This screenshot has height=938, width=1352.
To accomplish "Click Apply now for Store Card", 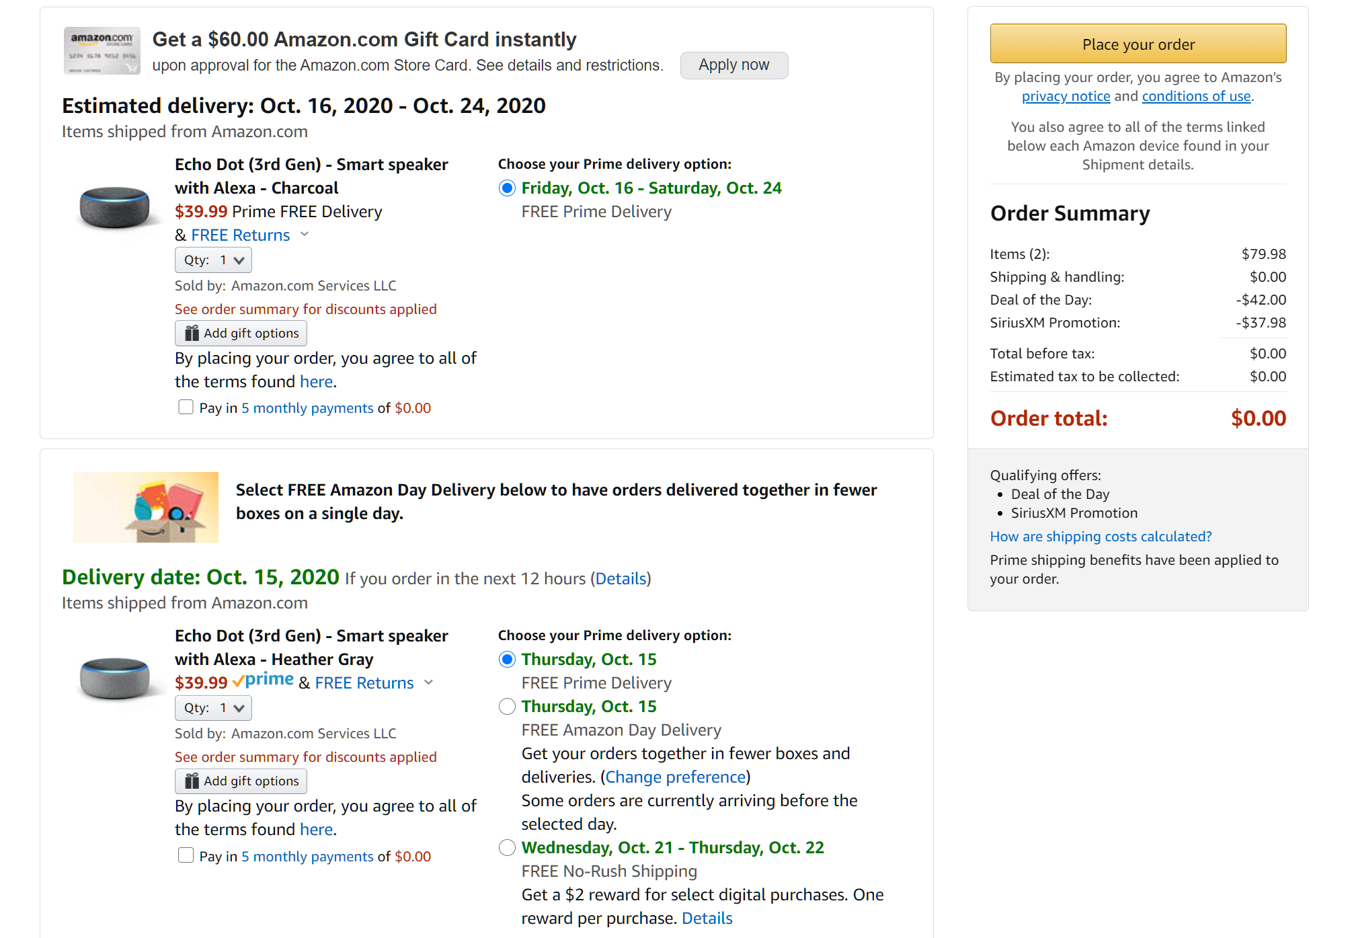I will click(x=733, y=65).
